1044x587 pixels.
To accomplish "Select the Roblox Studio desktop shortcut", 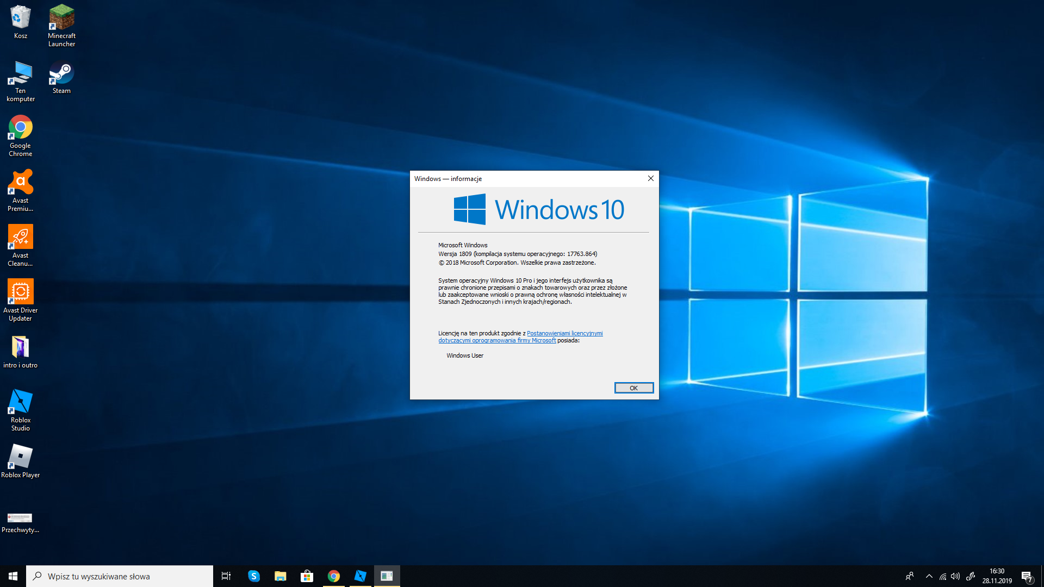I will (20, 409).
